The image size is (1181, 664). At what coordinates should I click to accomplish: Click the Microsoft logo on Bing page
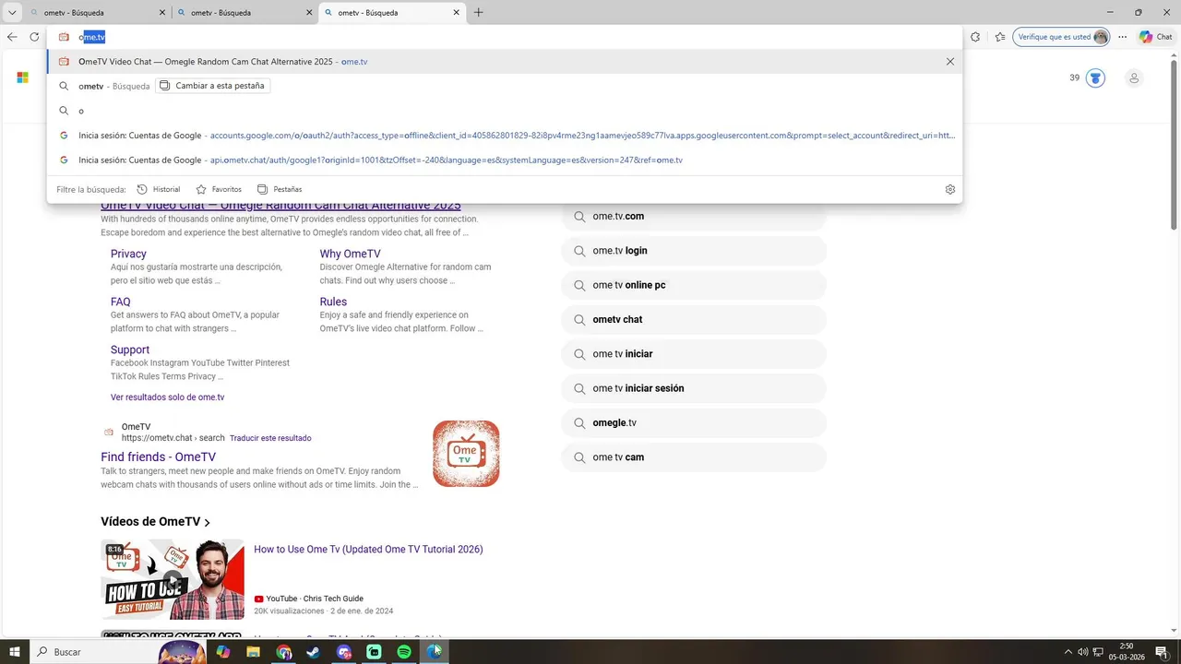coord(22,77)
